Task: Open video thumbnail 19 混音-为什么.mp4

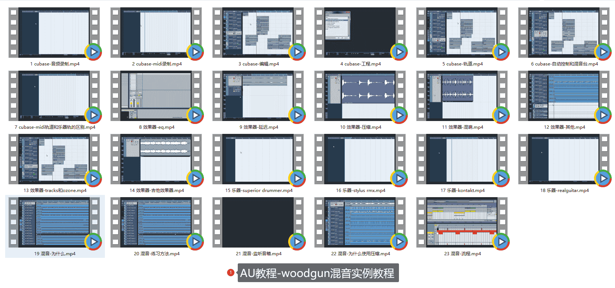Action: [54, 223]
